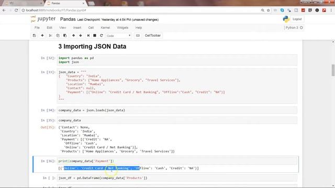Click the Python logo beside Logout

[286, 19]
